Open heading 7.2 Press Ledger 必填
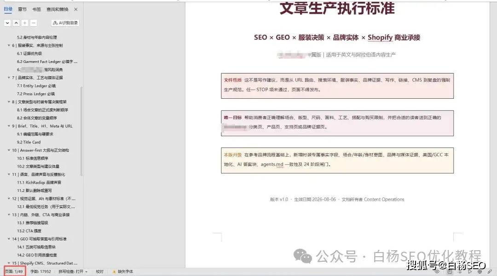Screen dimensions: 497x276 36,94
